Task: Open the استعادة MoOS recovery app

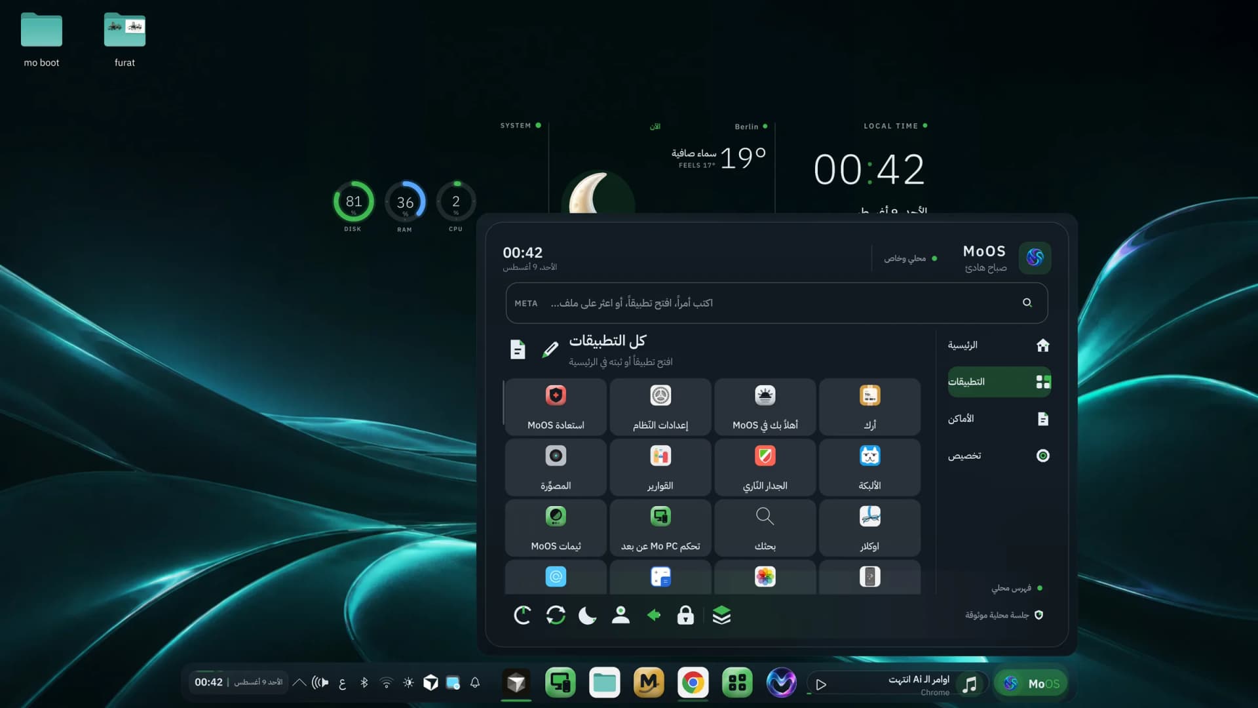Action: tap(556, 407)
